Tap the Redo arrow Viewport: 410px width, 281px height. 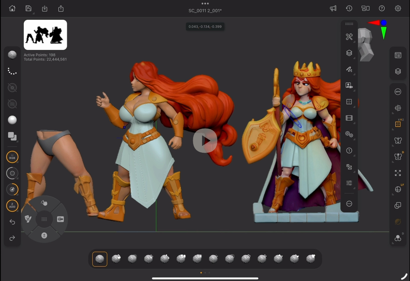[x=12, y=238]
